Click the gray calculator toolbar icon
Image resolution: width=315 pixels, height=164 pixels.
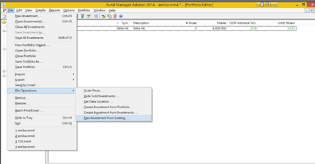point(96,16)
